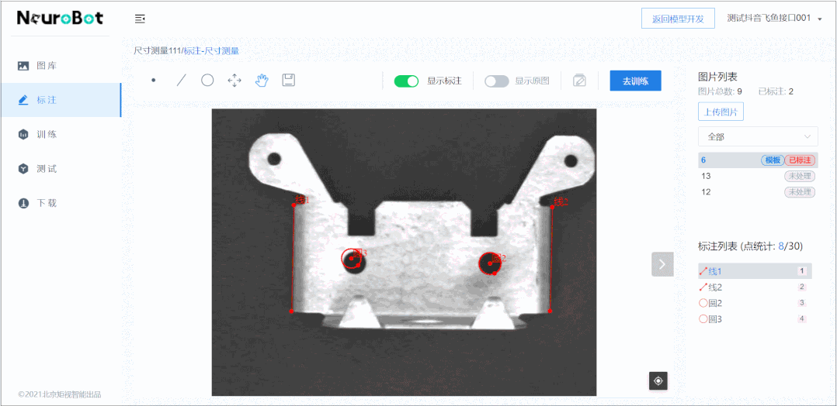This screenshot has width=837, height=406.
Task: Select the circle annotation tool
Action: (x=207, y=81)
